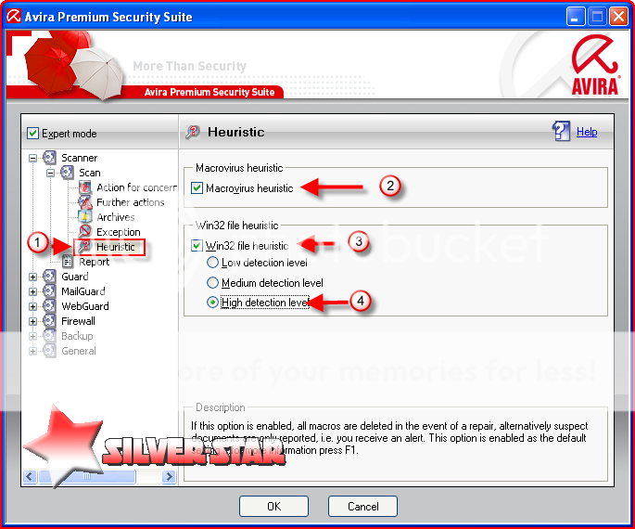Image resolution: width=635 pixels, height=529 pixels.
Task: Expand the Firewall tree node
Action: (32, 322)
